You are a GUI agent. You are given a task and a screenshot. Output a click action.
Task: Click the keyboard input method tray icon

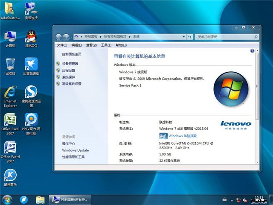225,199
